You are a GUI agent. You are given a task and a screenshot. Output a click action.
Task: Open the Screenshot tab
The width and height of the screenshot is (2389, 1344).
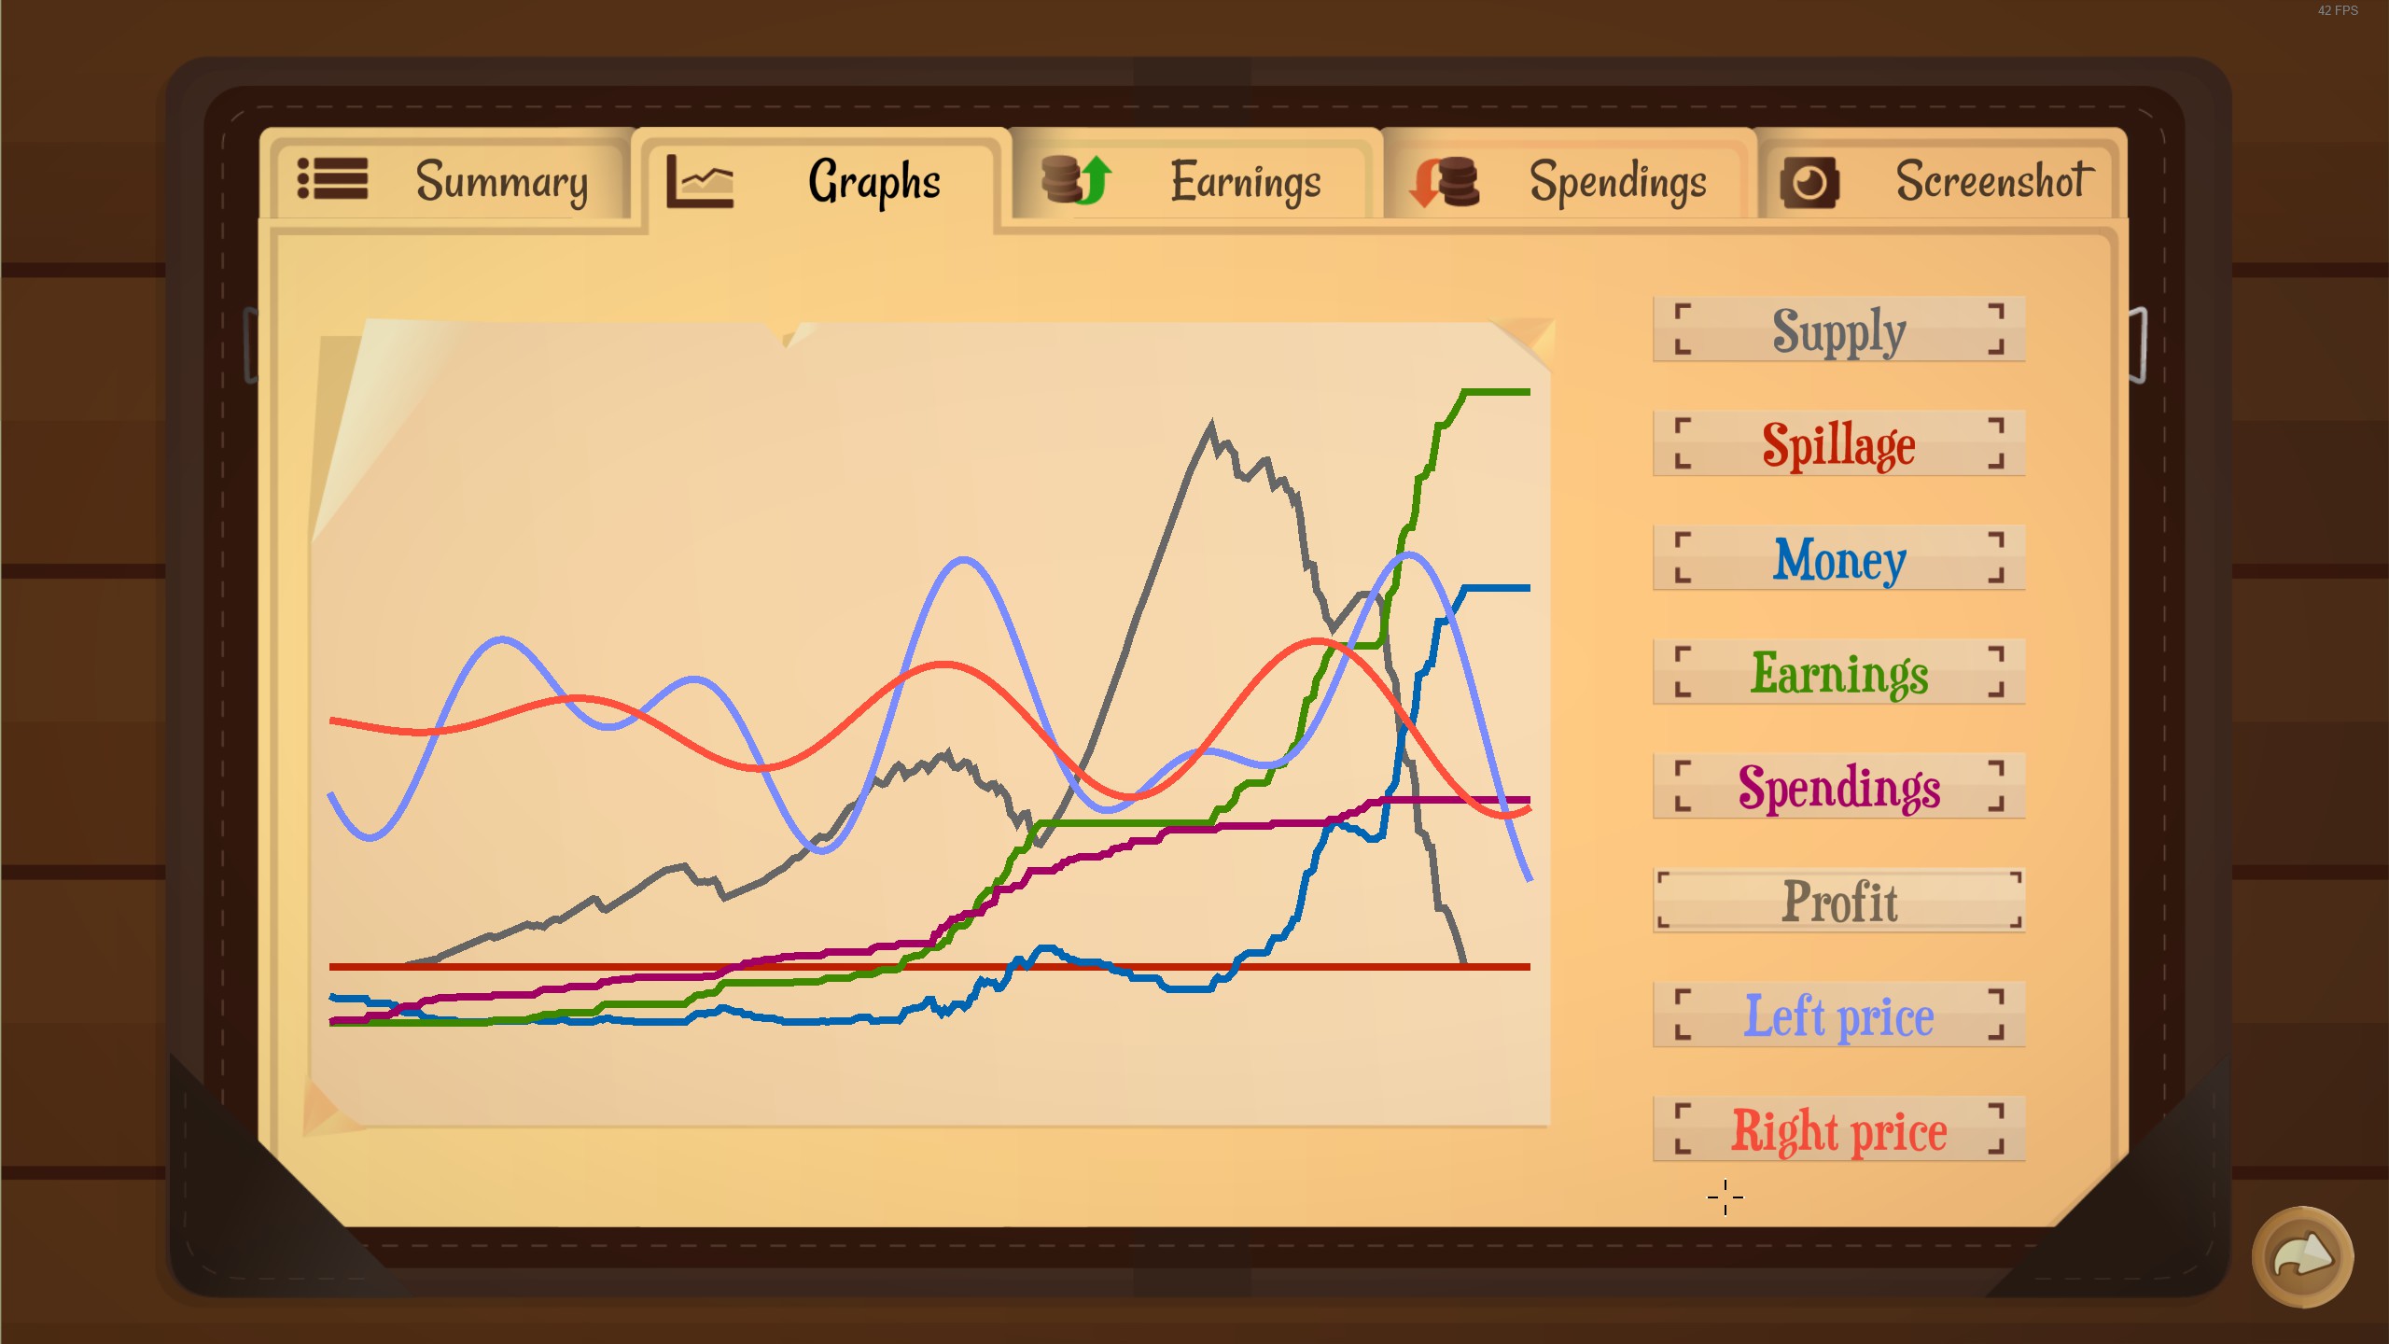tap(1993, 180)
